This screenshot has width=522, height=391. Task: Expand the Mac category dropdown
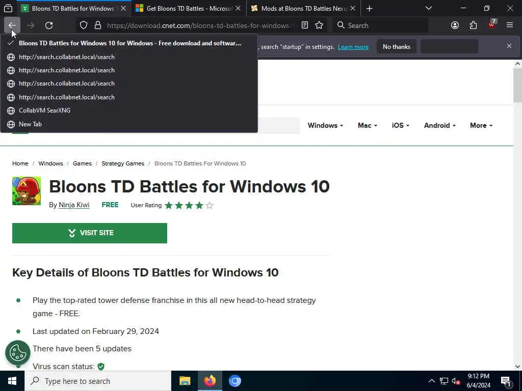coord(367,125)
